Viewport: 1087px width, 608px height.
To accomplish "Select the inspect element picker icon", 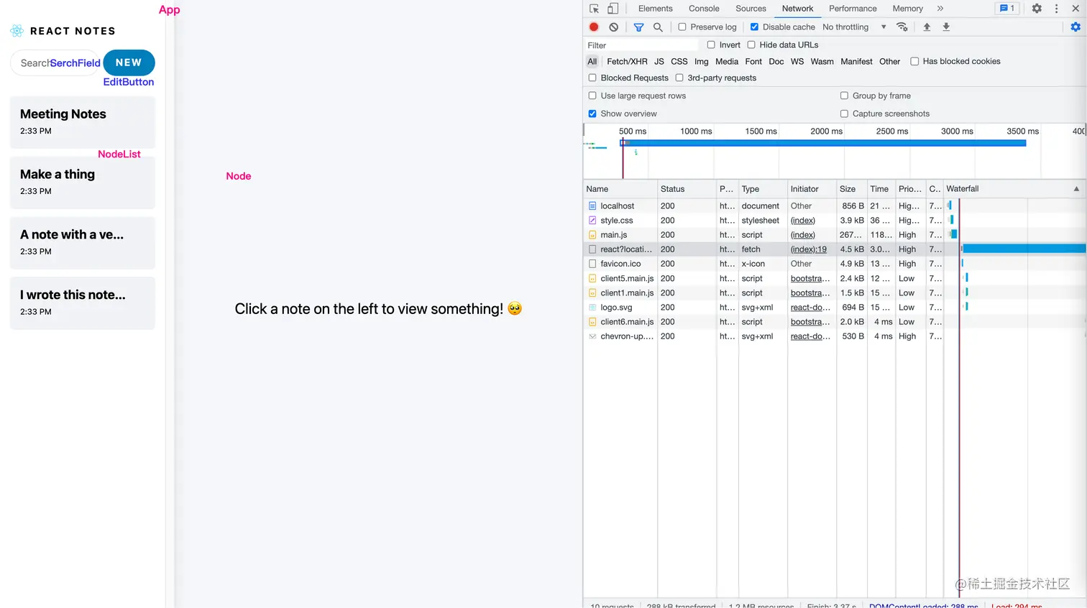I will click(x=594, y=9).
